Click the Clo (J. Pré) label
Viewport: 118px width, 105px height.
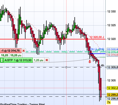coord(97,49)
